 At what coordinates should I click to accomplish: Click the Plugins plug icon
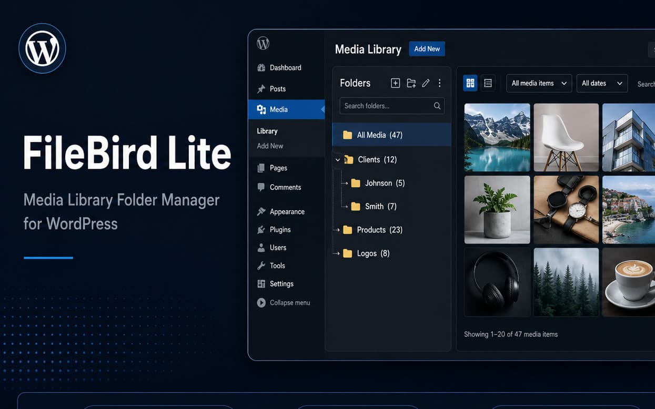(x=261, y=230)
